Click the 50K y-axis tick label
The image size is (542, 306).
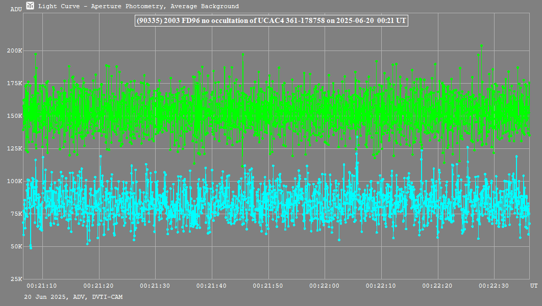(x=15, y=247)
